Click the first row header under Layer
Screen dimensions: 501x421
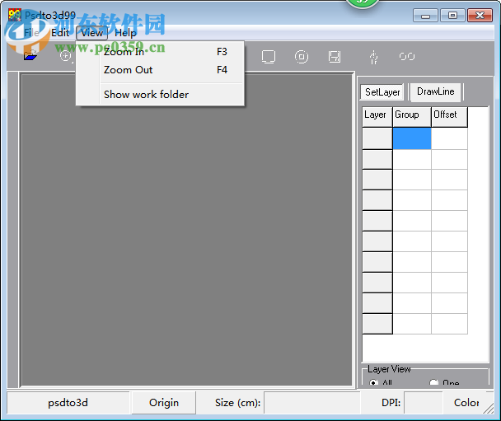pos(377,138)
